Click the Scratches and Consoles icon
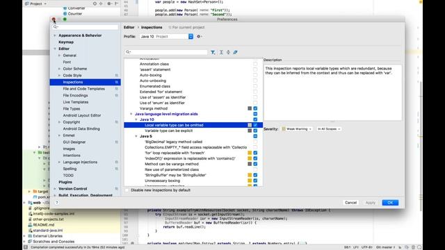 pyautogui.click(x=30, y=242)
